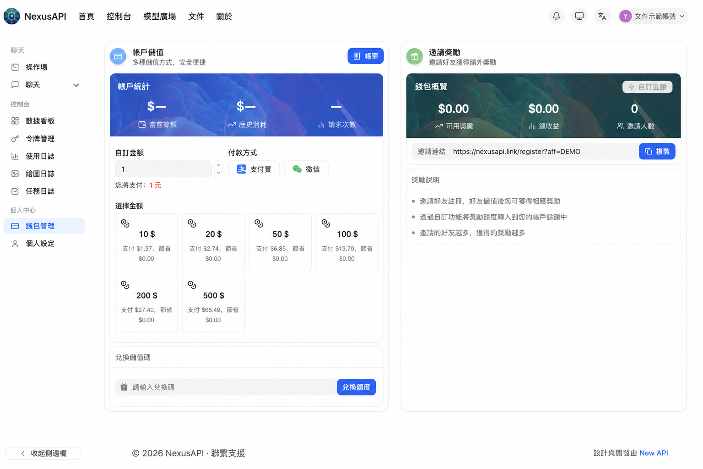Open the notification bell icon
This screenshot has height=469, width=703.
click(x=556, y=16)
